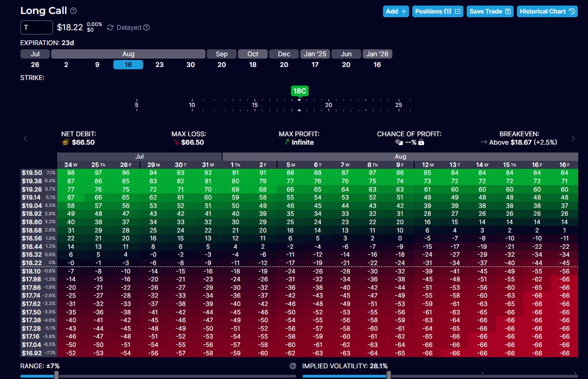Select the Oct expiration month tab
Screen dimensions: 588x379
(253, 54)
